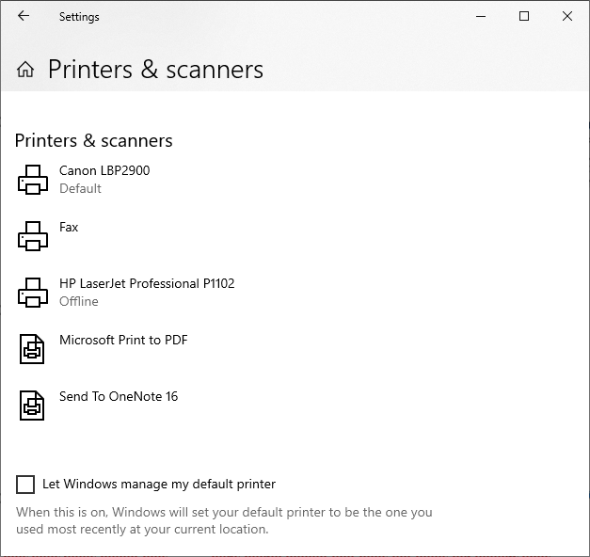The width and height of the screenshot is (590, 557).
Task: Minimize the Settings window
Action: click(x=481, y=16)
